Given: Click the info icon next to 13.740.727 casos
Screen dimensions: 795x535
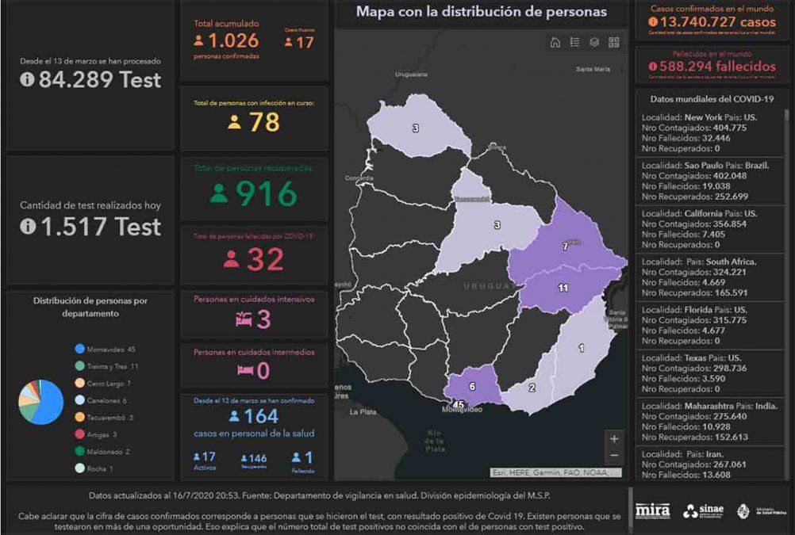Looking at the screenshot, I should click(x=653, y=23).
